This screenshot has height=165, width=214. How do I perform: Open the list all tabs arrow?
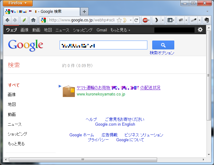207,11
